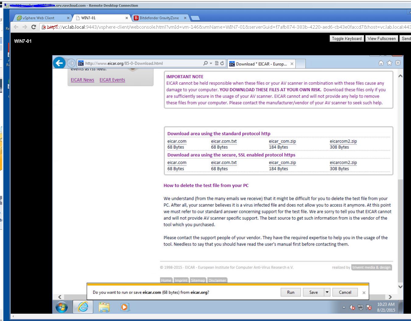Click the IE Home icon
This screenshot has height=321, width=411.
381,63
